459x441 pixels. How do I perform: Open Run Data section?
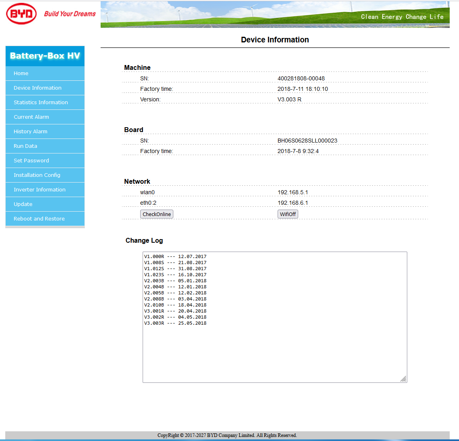(x=25, y=146)
